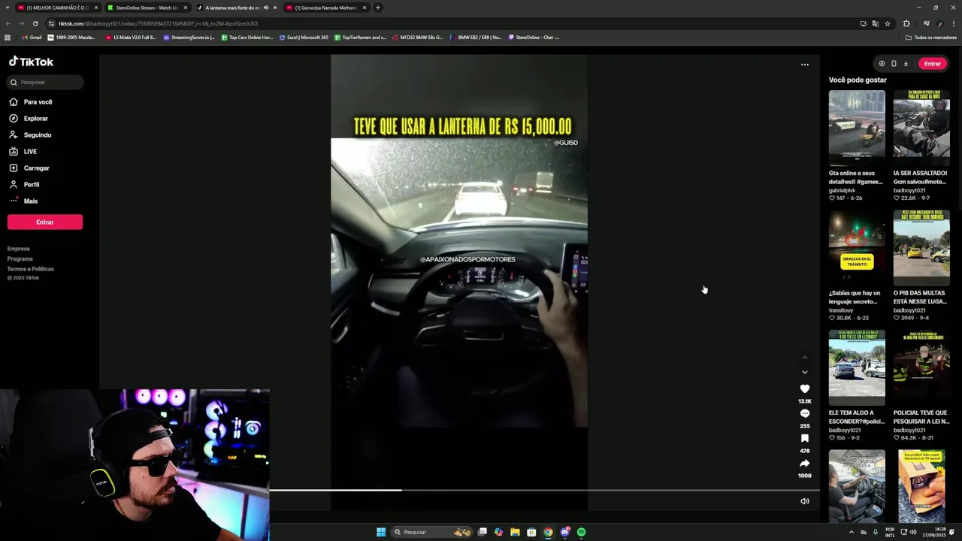Open the taskbar volume control
Image resolution: width=962 pixels, height=541 pixels.
[913, 532]
